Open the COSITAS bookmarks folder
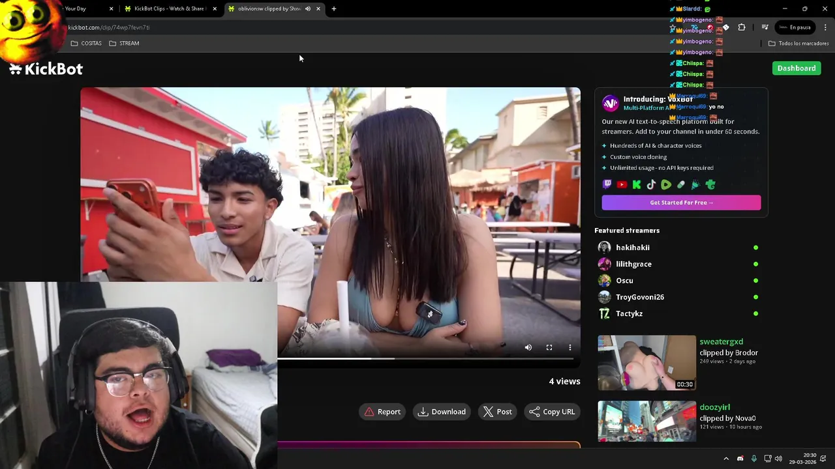835x469 pixels. tap(86, 43)
